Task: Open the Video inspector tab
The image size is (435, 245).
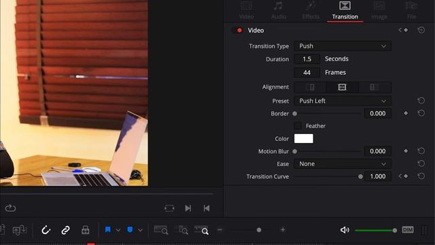Action: (x=246, y=11)
